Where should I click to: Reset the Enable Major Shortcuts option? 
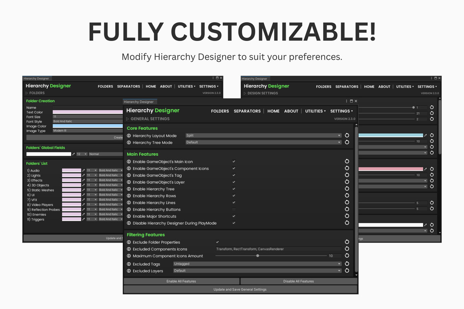347,216
